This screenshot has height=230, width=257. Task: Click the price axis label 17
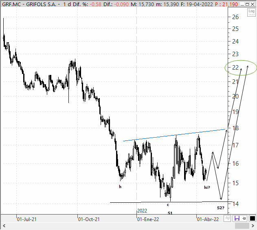coord(235,145)
